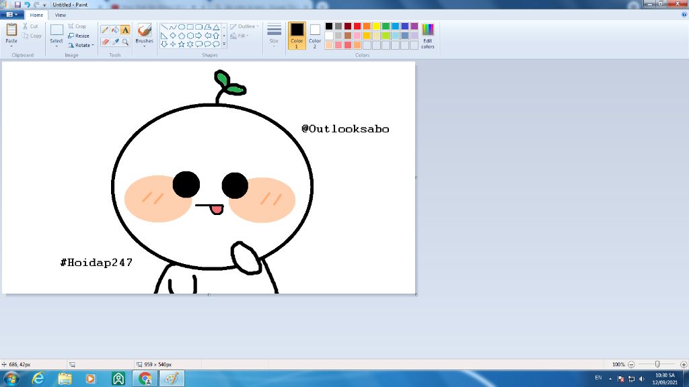
Task: Open the Customize Quick Access Toolbar arrow
Action: pos(44,5)
